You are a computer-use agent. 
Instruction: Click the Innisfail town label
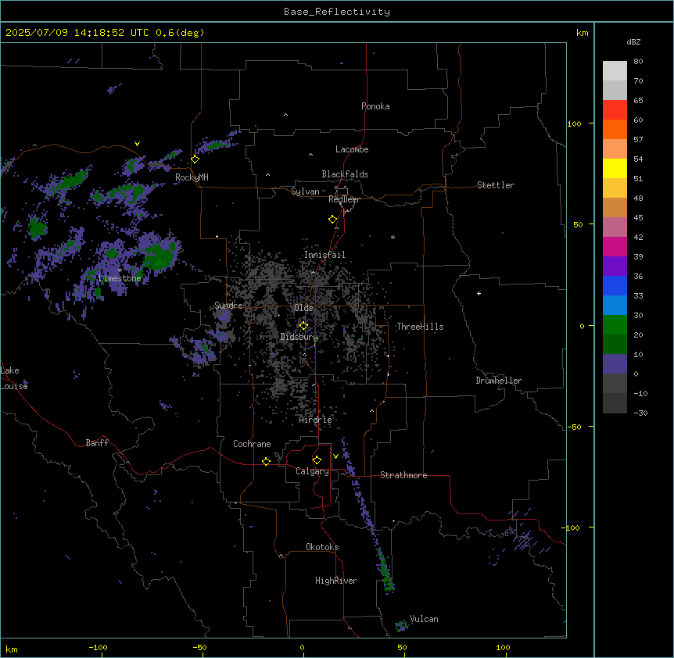[x=324, y=255]
